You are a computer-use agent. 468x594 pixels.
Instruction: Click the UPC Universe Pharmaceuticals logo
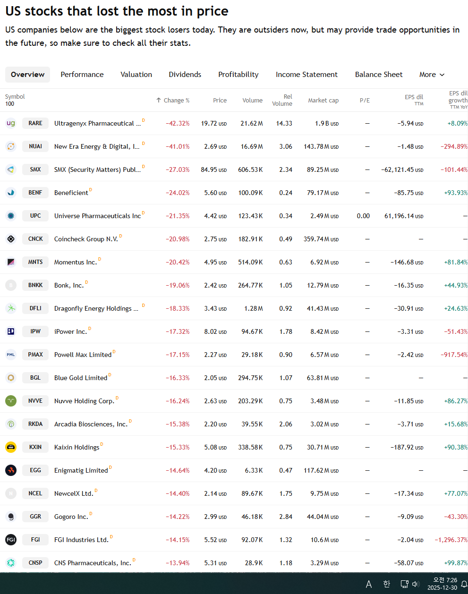tap(11, 216)
